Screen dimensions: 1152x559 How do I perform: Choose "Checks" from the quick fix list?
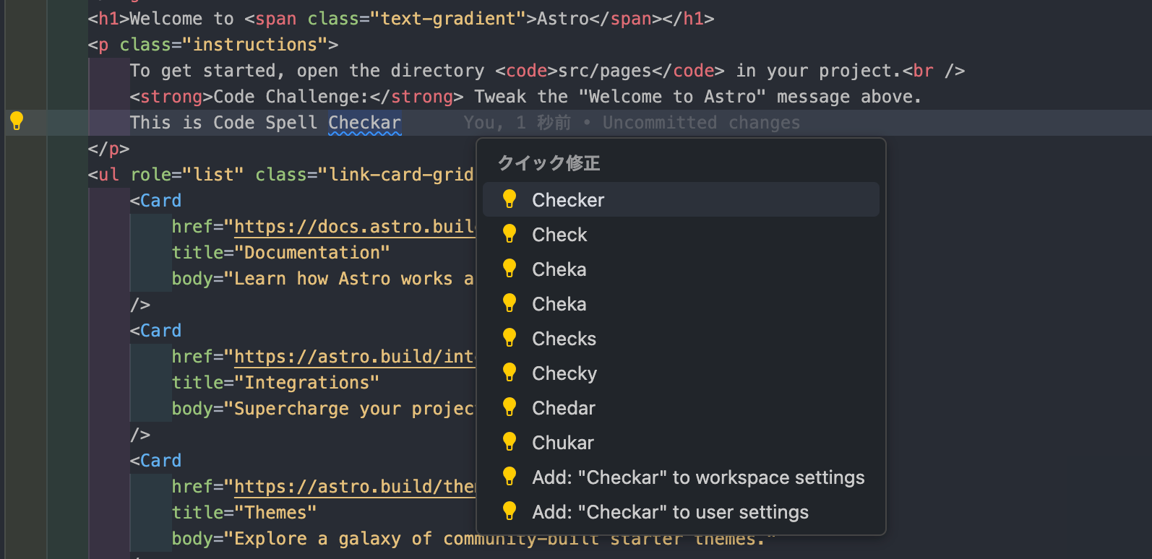[564, 339]
